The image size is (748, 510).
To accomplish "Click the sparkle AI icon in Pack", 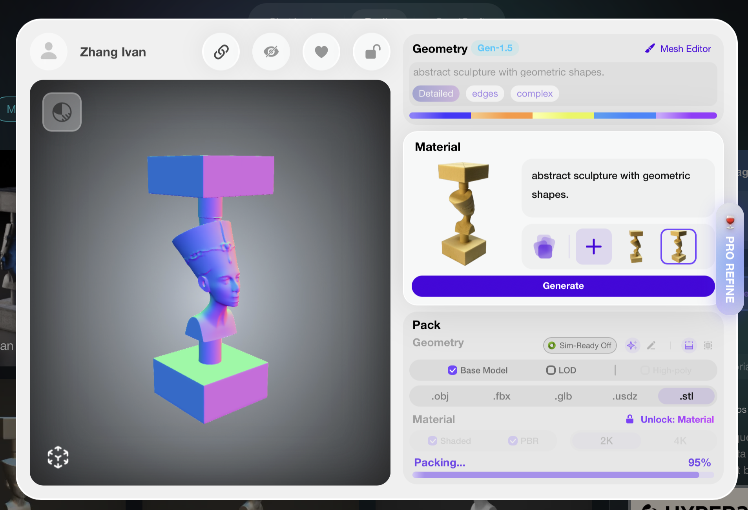I will click(x=632, y=346).
